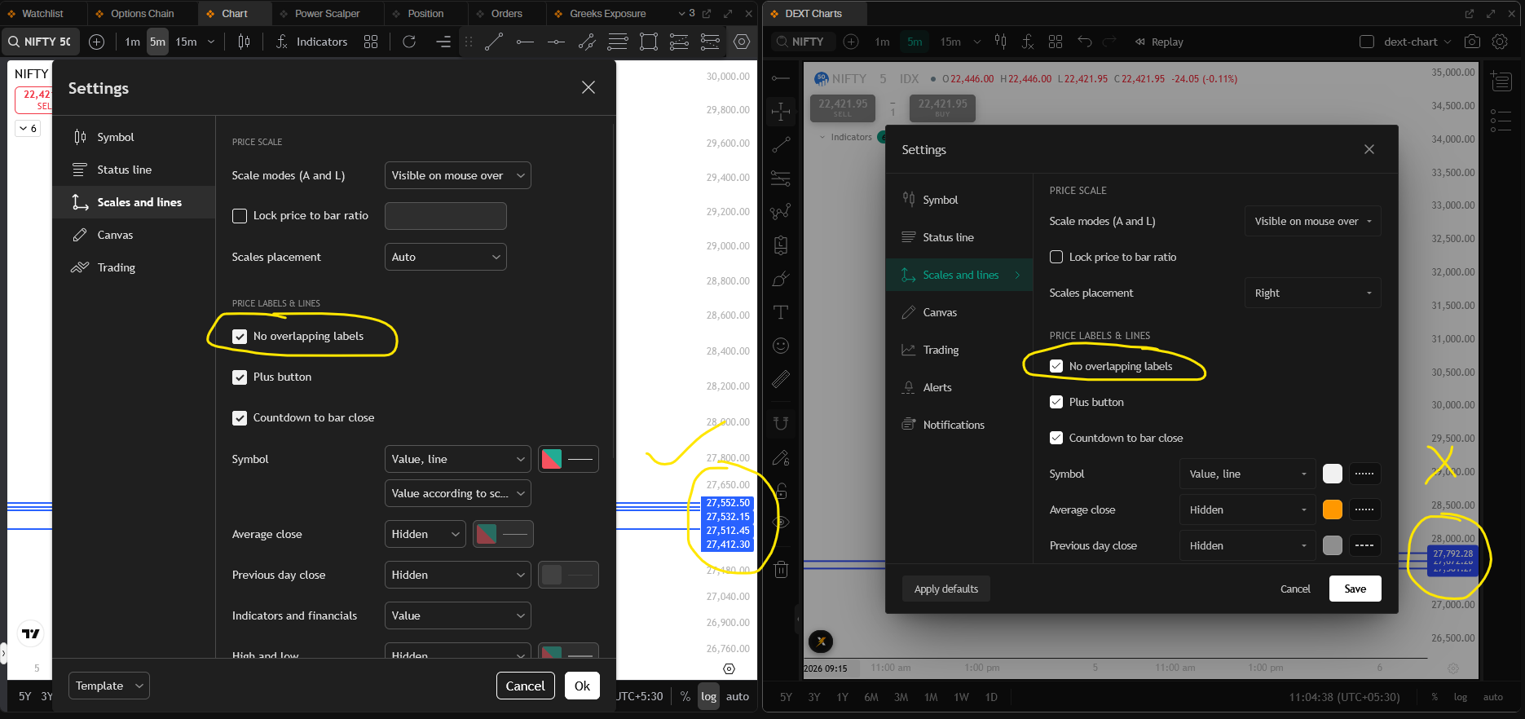Image resolution: width=1525 pixels, height=719 pixels.
Task: Open layout grid icon in left chart toolbar
Action: (371, 42)
